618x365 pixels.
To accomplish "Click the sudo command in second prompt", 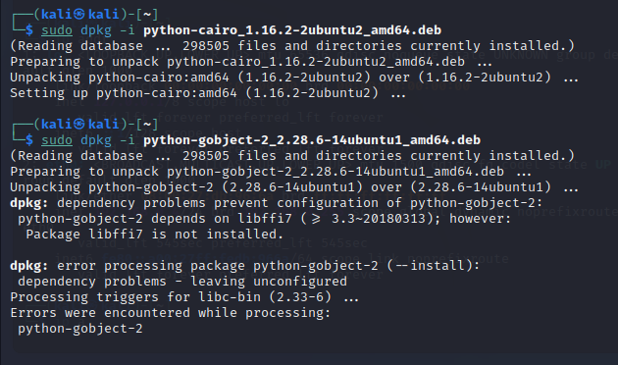I will click(x=57, y=140).
